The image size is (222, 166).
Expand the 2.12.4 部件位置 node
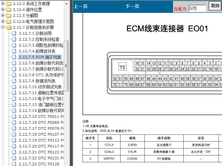point(3,9)
